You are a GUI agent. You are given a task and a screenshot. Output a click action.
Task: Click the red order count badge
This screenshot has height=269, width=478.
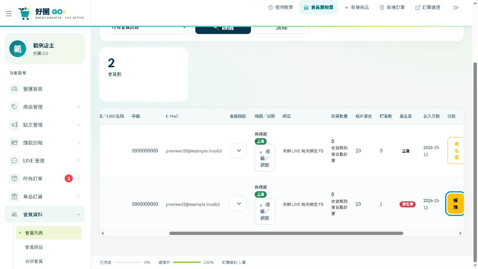(68, 178)
